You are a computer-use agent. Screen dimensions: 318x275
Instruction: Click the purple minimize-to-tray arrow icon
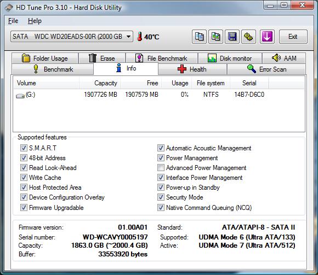point(267,37)
